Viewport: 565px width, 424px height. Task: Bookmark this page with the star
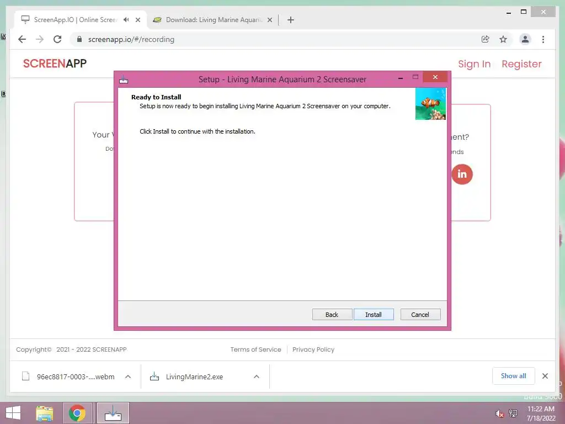pos(503,39)
